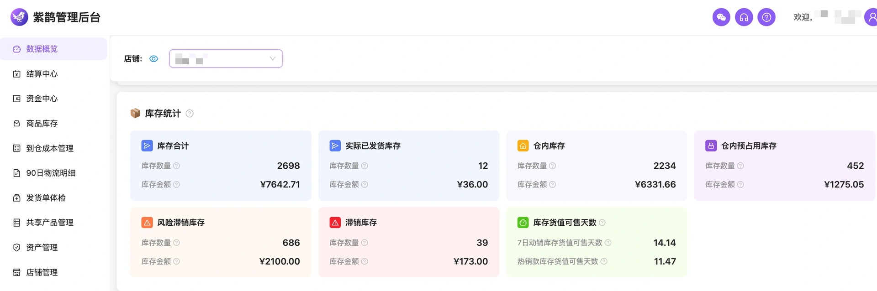Click the green gauge 库存货值可售天数 icon
Viewport: 877px width, 291px height.
[x=523, y=223]
